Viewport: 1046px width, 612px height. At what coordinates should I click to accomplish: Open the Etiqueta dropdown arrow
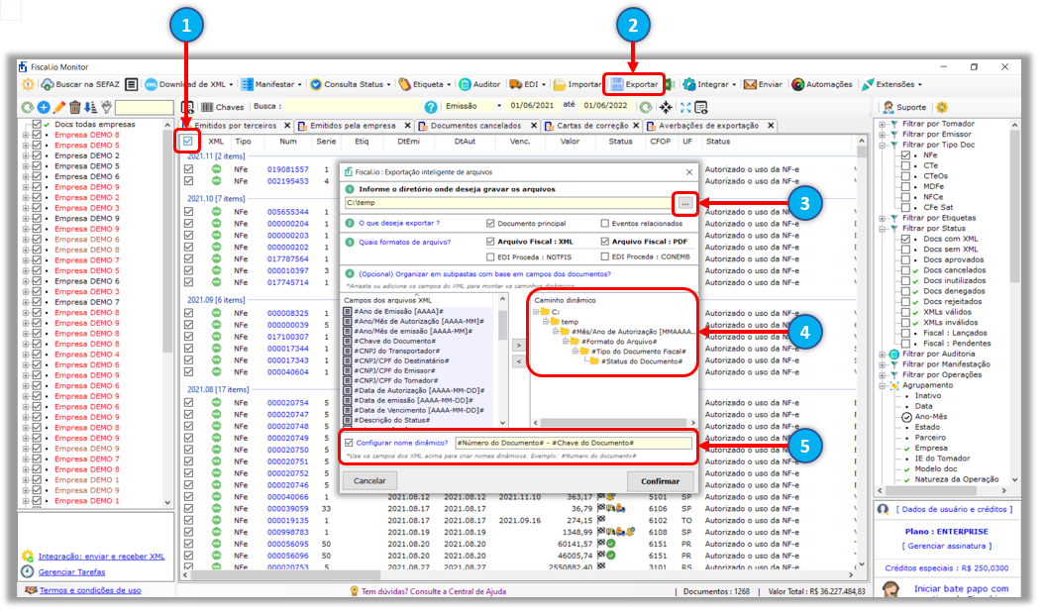tap(449, 84)
